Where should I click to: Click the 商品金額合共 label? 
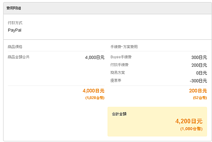point(18,57)
